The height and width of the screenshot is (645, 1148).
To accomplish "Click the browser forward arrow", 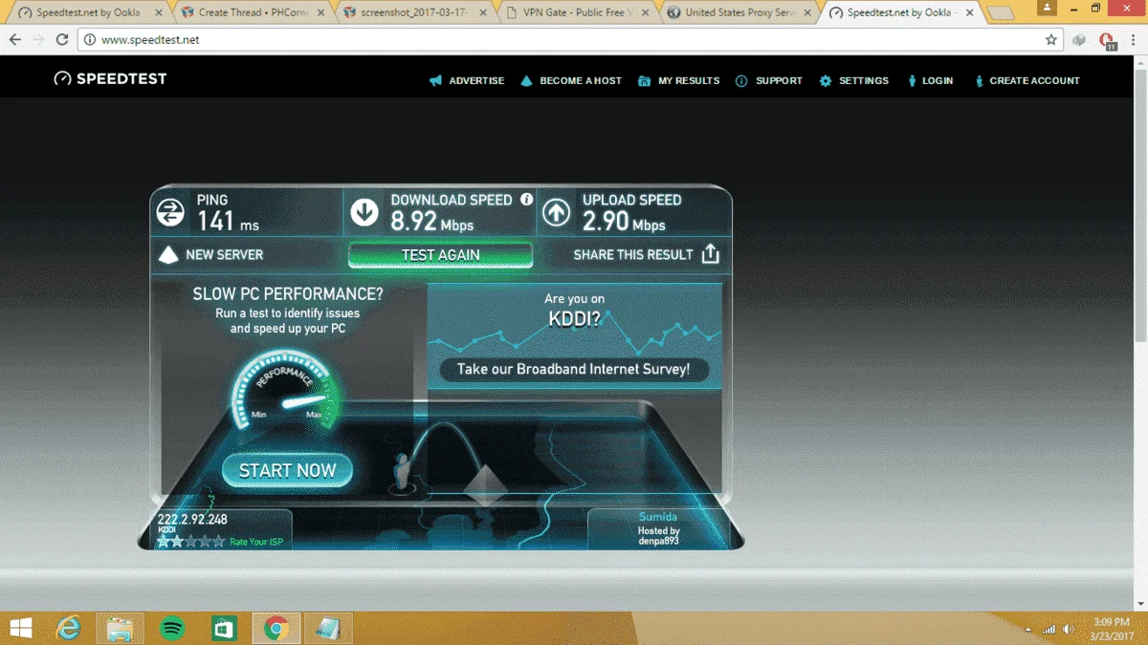I will click(x=38, y=40).
